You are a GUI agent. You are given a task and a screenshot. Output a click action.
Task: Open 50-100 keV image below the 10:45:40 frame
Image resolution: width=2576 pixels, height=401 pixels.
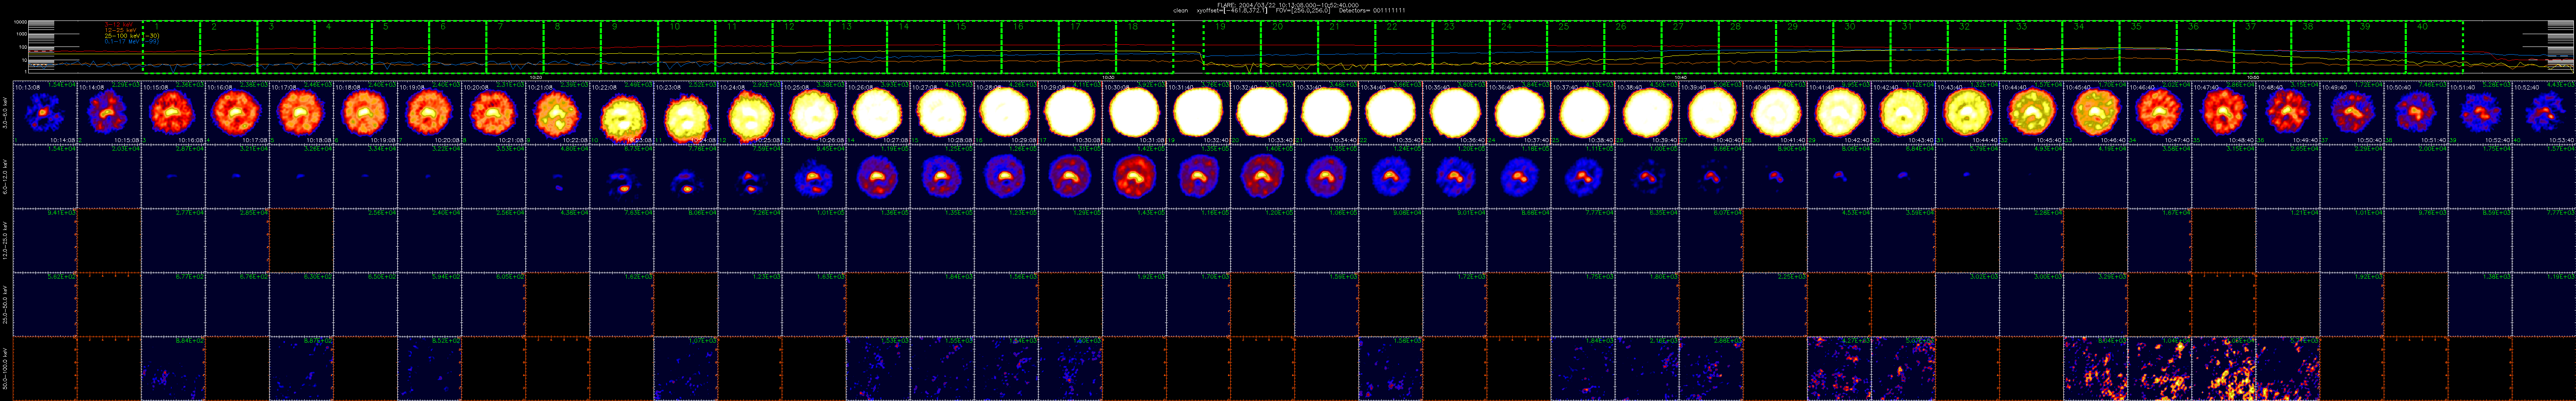(x=2095, y=368)
